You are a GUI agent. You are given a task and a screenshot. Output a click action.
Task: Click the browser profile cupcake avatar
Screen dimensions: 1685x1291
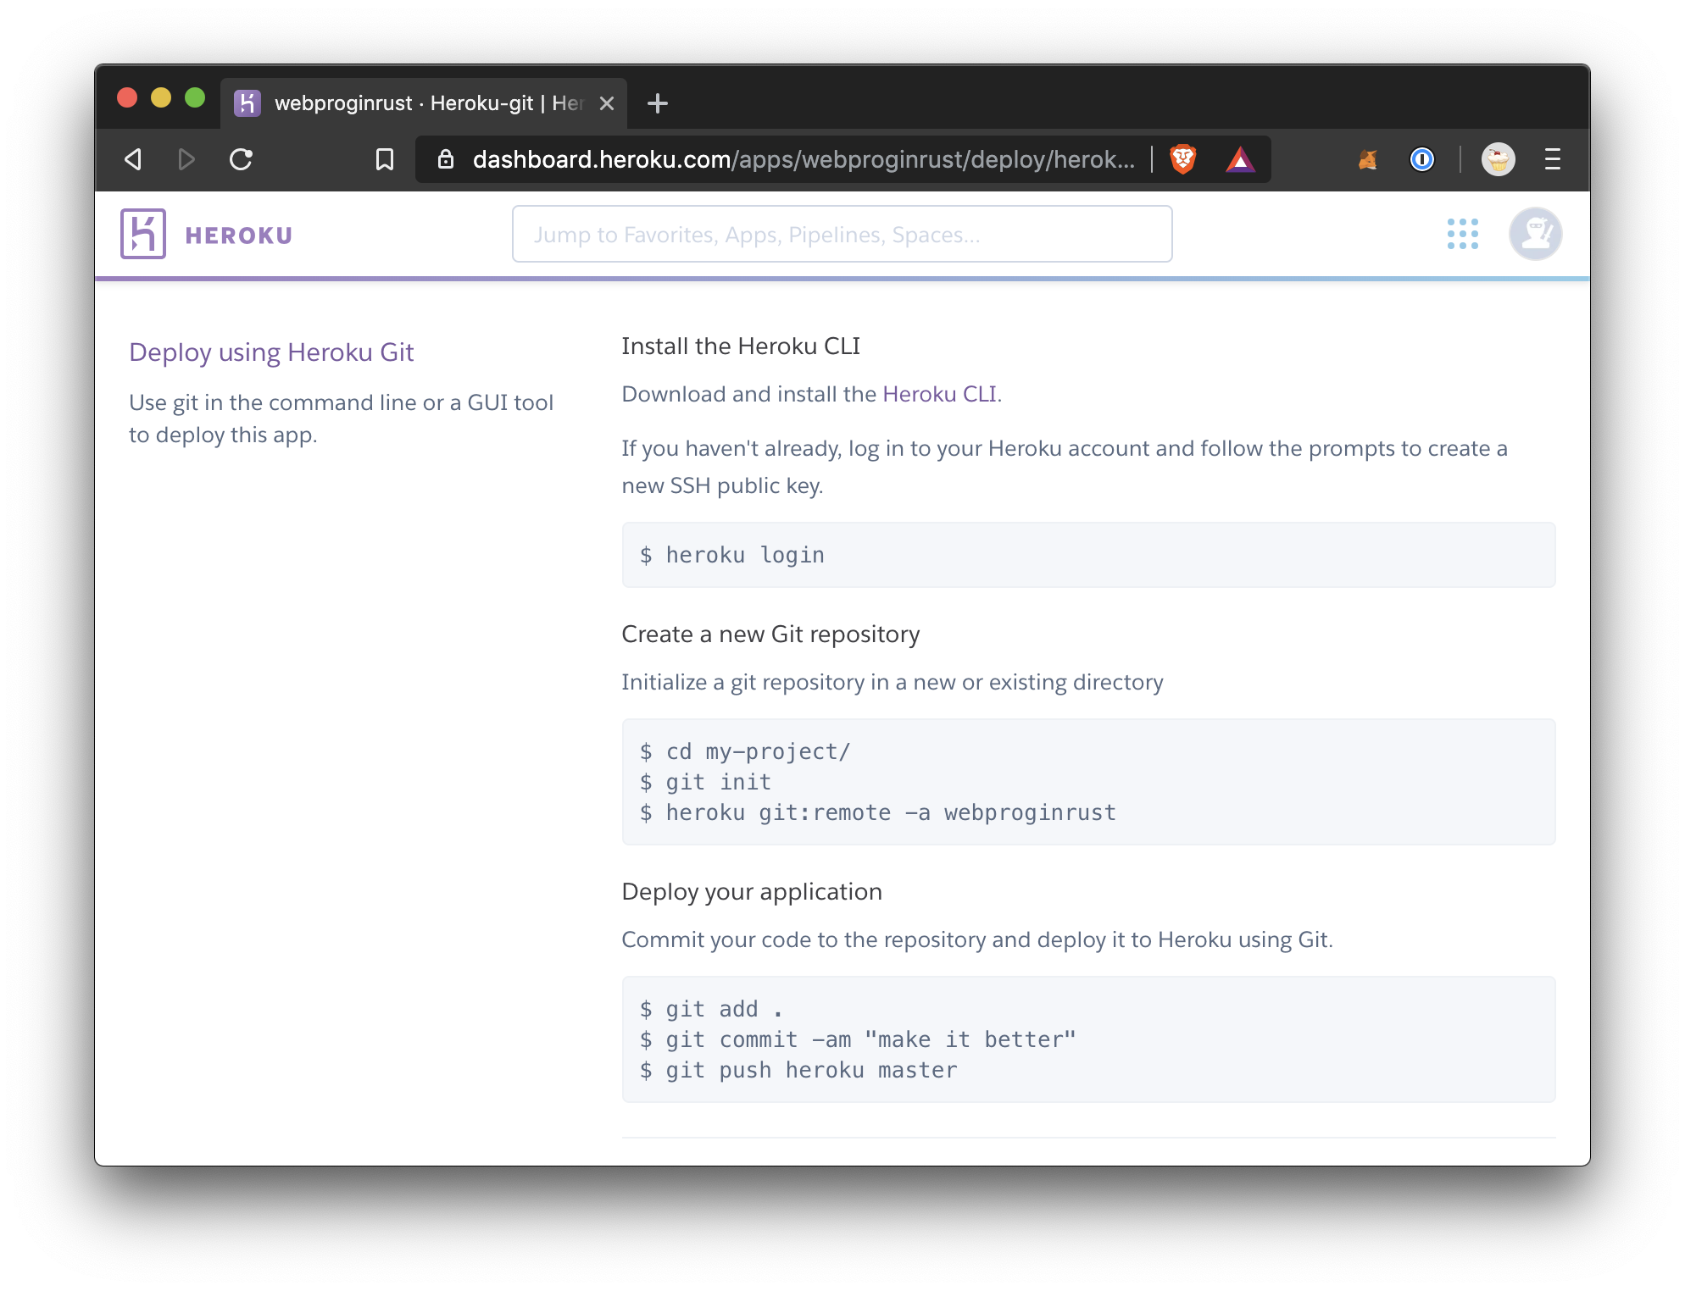tap(1498, 159)
